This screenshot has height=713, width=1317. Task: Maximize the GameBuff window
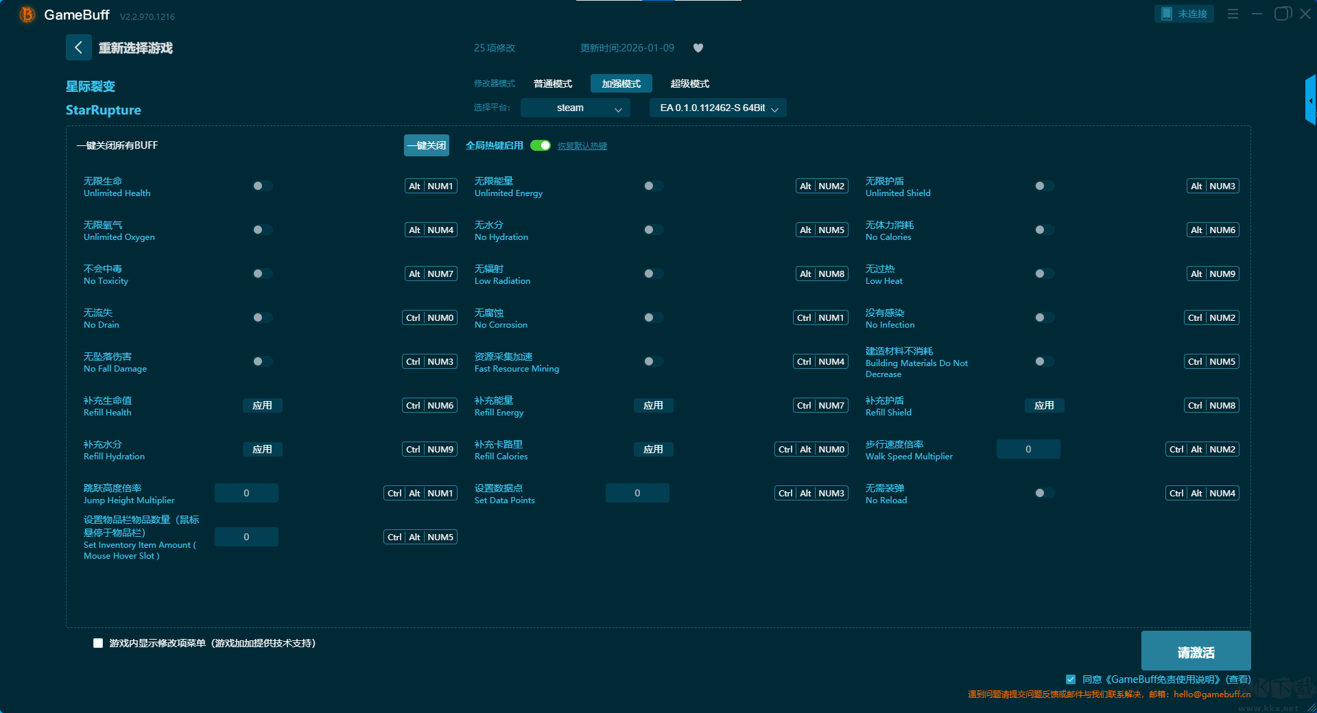[x=1282, y=14]
